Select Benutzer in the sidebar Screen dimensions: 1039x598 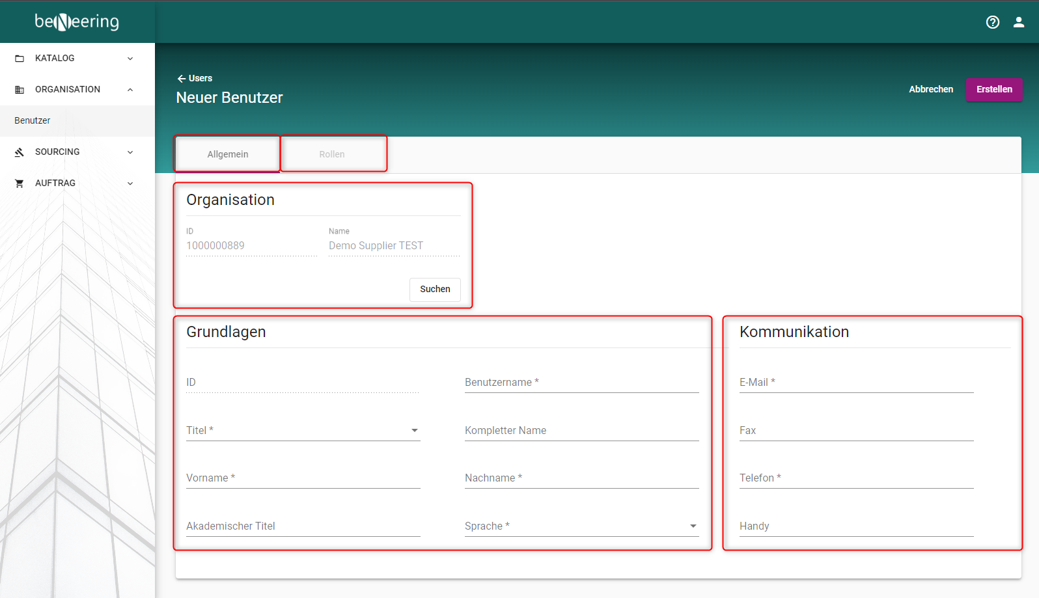(33, 121)
